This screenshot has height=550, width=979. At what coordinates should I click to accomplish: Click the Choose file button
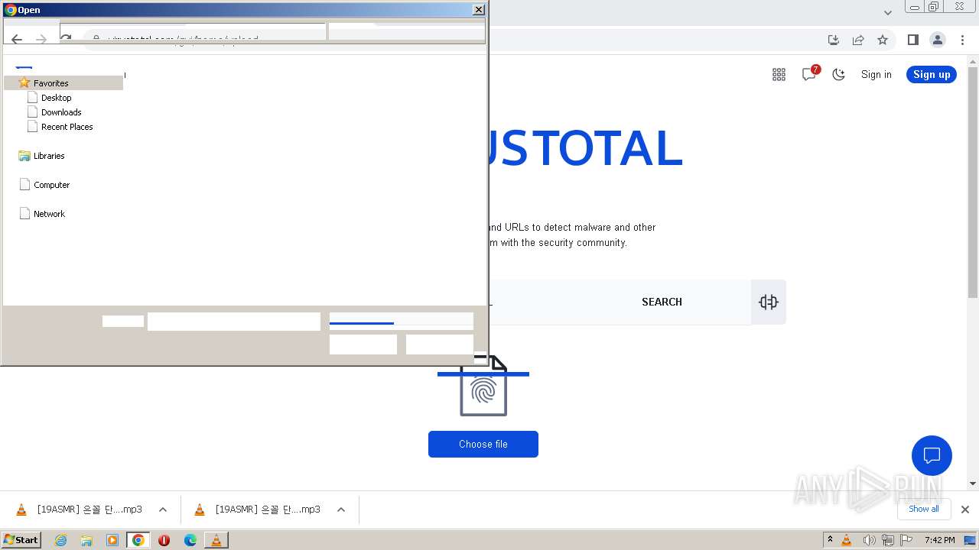[x=483, y=445]
